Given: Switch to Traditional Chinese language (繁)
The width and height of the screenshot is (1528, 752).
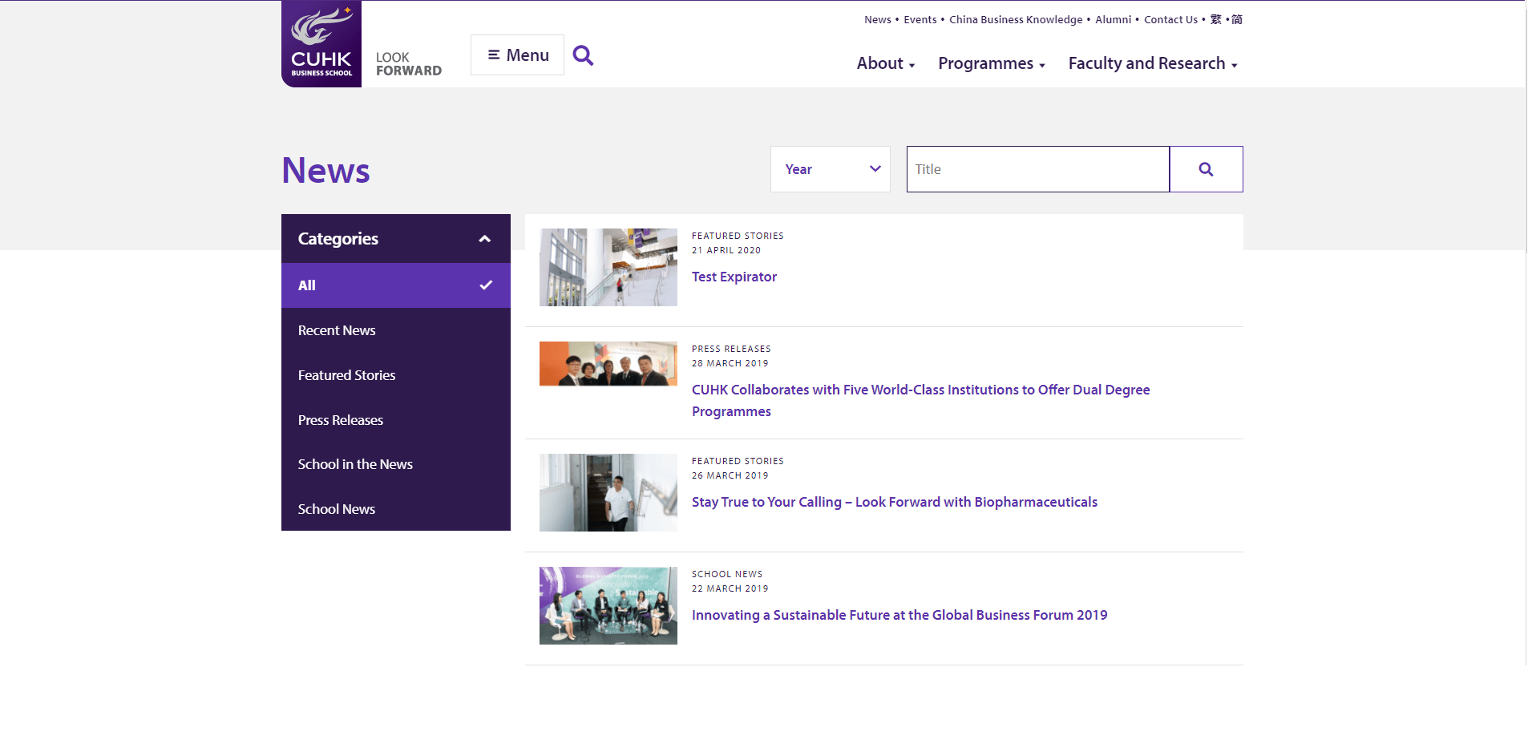Looking at the screenshot, I should tap(1215, 19).
